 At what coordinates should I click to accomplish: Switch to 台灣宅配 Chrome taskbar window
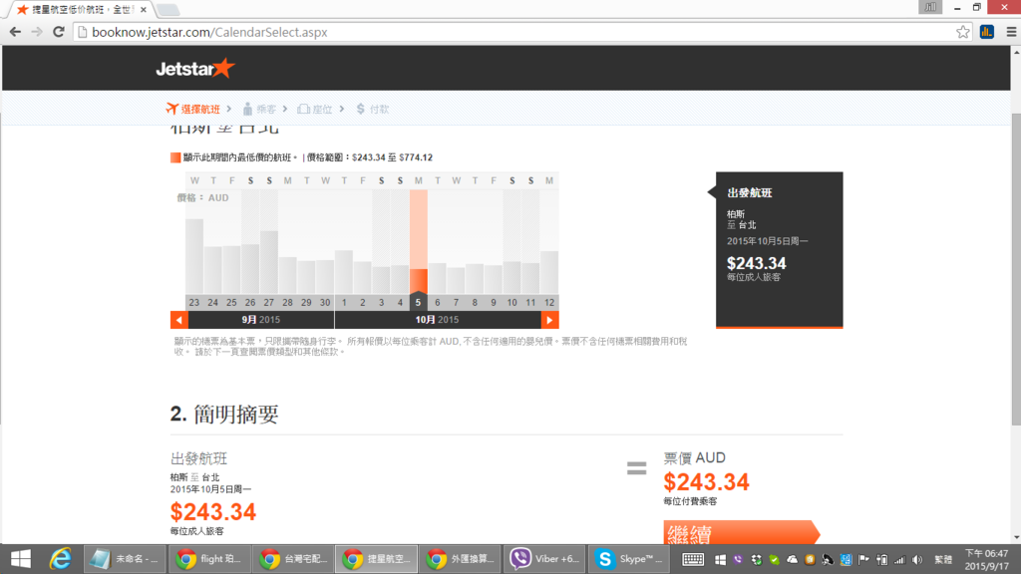pos(293,559)
